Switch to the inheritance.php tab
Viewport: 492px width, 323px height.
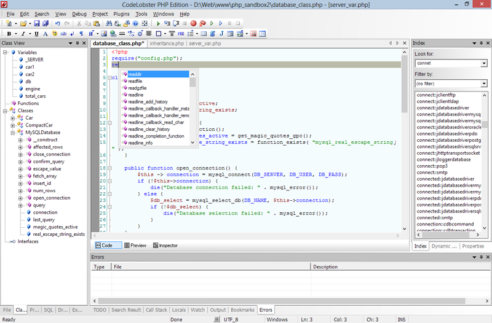(167, 44)
